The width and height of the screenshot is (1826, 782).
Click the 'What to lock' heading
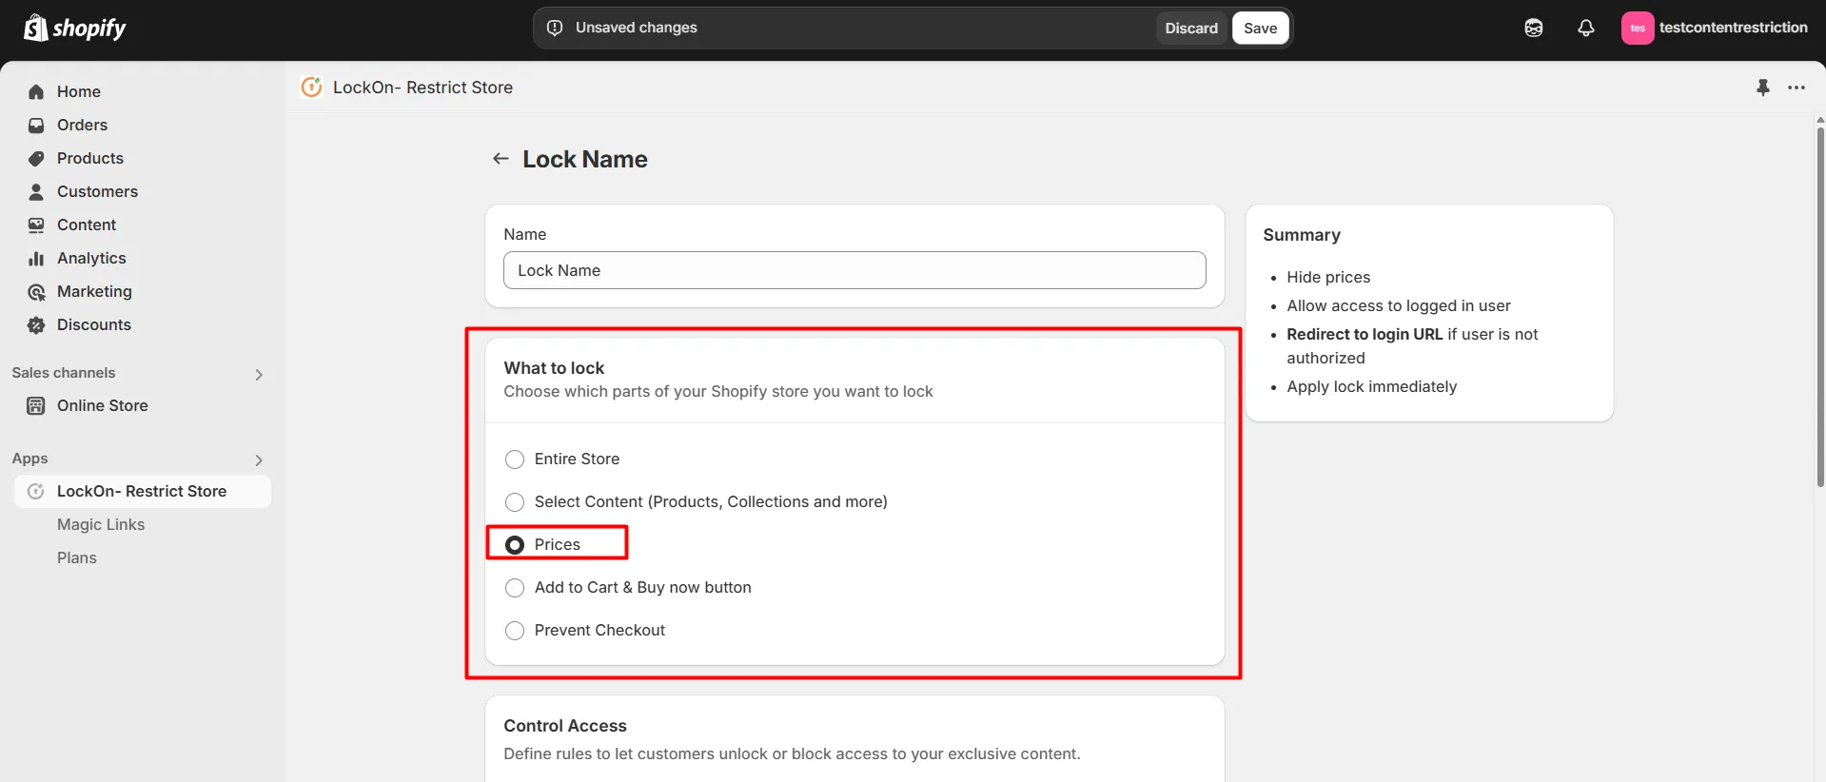coord(554,368)
